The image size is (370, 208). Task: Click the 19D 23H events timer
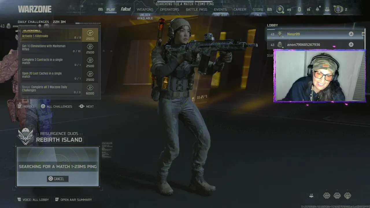pyautogui.click(x=220, y=15)
